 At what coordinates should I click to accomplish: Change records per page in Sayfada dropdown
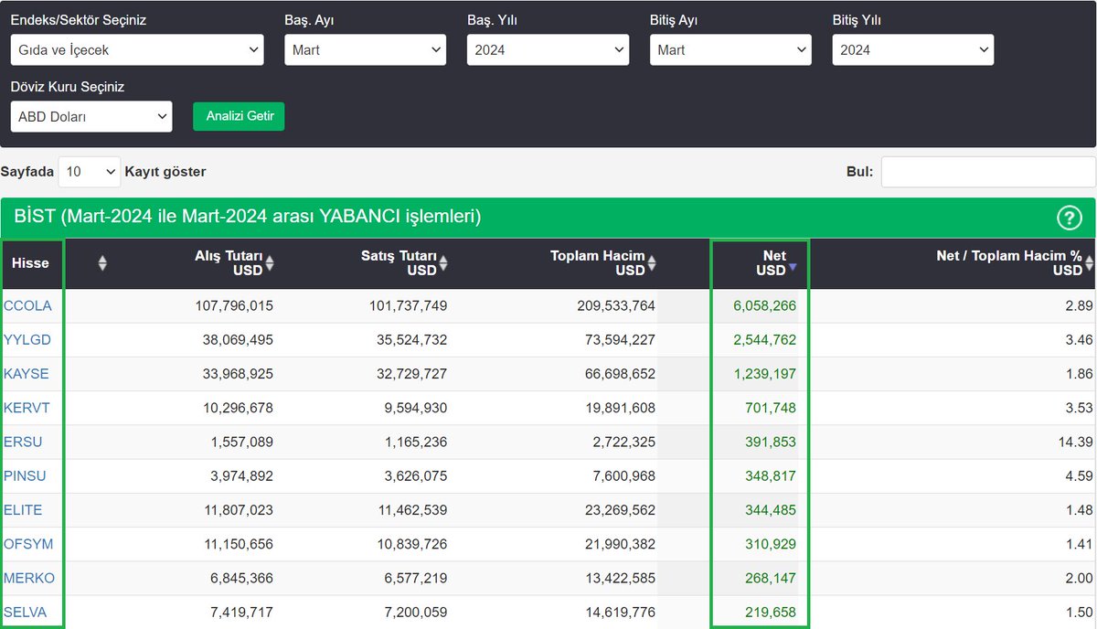click(88, 172)
